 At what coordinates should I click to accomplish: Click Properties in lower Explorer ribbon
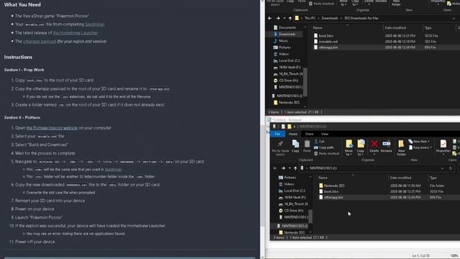point(443,146)
